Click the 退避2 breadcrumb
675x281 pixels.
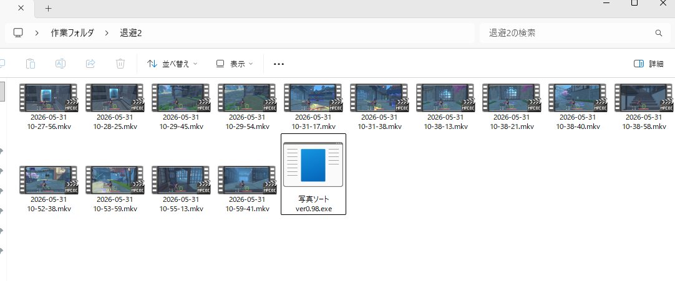point(131,32)
